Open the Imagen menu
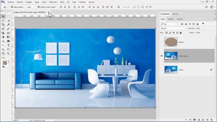 tap(29, 2)
